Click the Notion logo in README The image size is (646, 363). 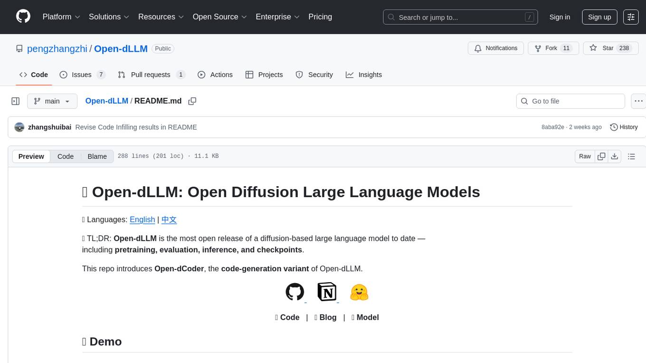pyautogui.click(x=327, y=292)
